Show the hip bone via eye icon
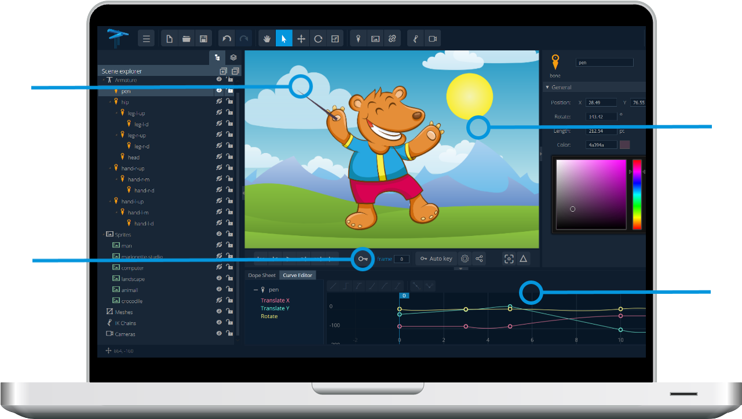The height and width of the screenshot is (419, 742). [x=220, y=101]
